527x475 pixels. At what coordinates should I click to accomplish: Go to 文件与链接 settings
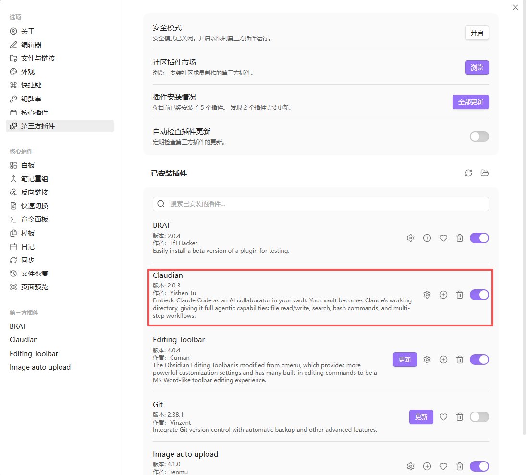click(x=60, y=58)
